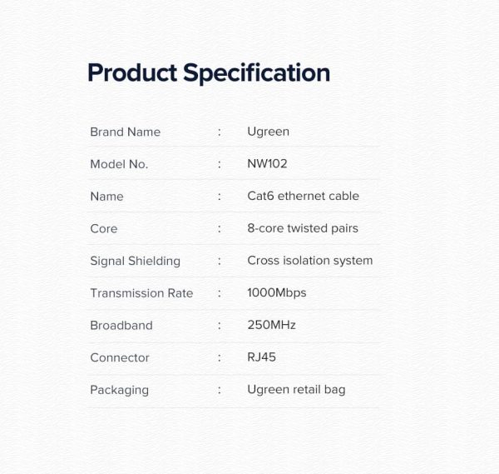The width and height of the screenshot is (499, 474).
Task: Click the Name row label
Action: coord(106,197)
